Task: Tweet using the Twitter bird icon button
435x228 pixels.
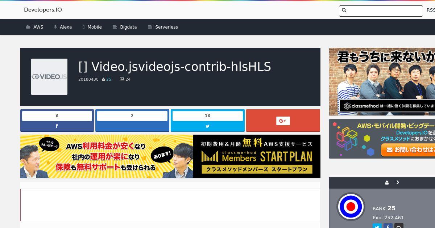Action: click(x=208, y=126)
